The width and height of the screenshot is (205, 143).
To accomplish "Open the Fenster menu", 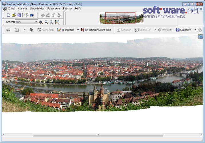I will click(68, 9).
